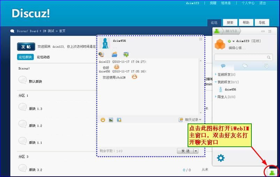Viewport: 280px width, 177px height.
Task: Open the 版块 1.2 forum link
Action: (x=36, y=126)
